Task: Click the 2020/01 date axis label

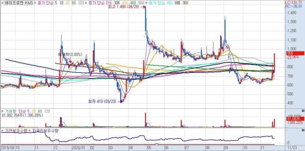Action: pyautogui.click(x=78, y=148)
